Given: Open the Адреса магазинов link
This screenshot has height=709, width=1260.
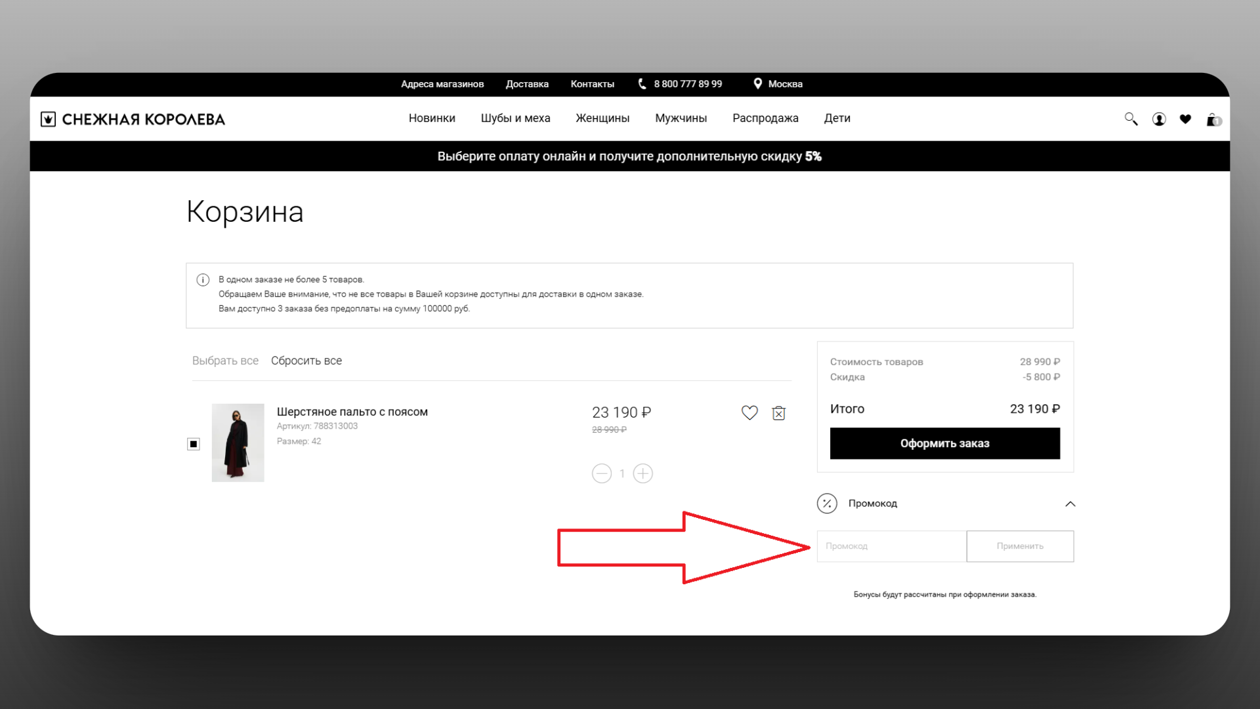Looking at the screenshot, I should pyautogui.click(x=442, y=84).
